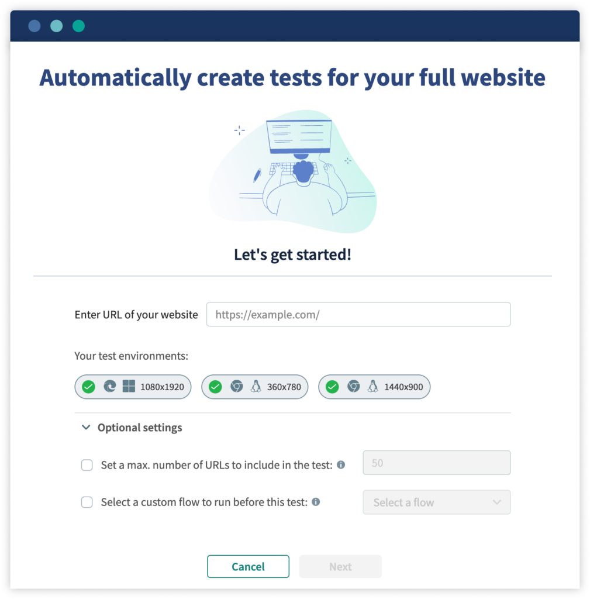Click the Linux icon in the 1440x900 environment
This screenshot has height=599, width=590.
(x=372, y=387)
